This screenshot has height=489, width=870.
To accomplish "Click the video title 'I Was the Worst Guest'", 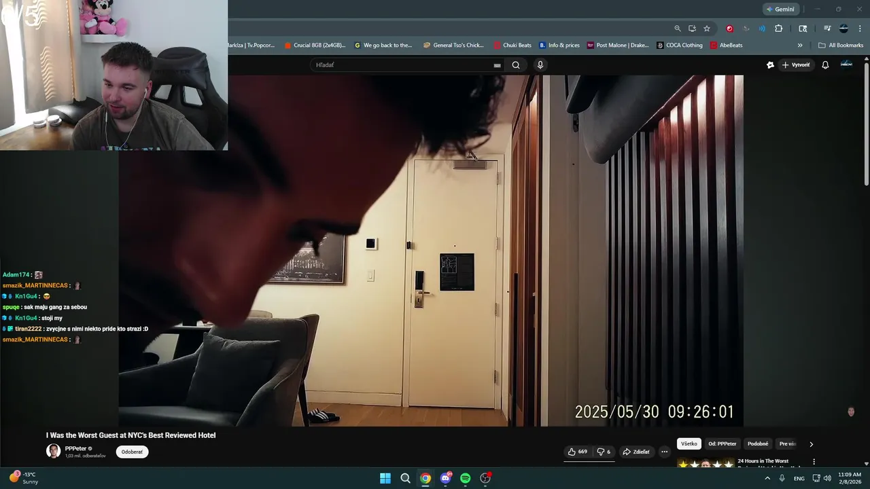I will pyautogui.click(x=131, y=435).
